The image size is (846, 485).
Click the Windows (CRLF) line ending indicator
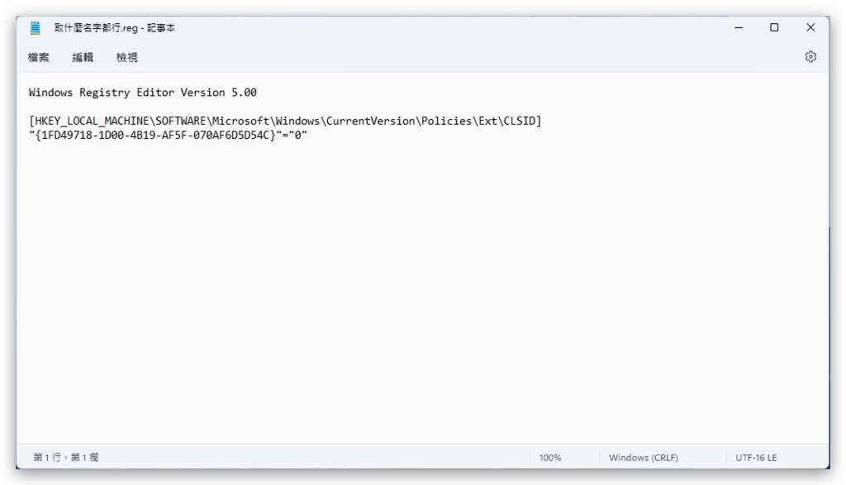643,457
